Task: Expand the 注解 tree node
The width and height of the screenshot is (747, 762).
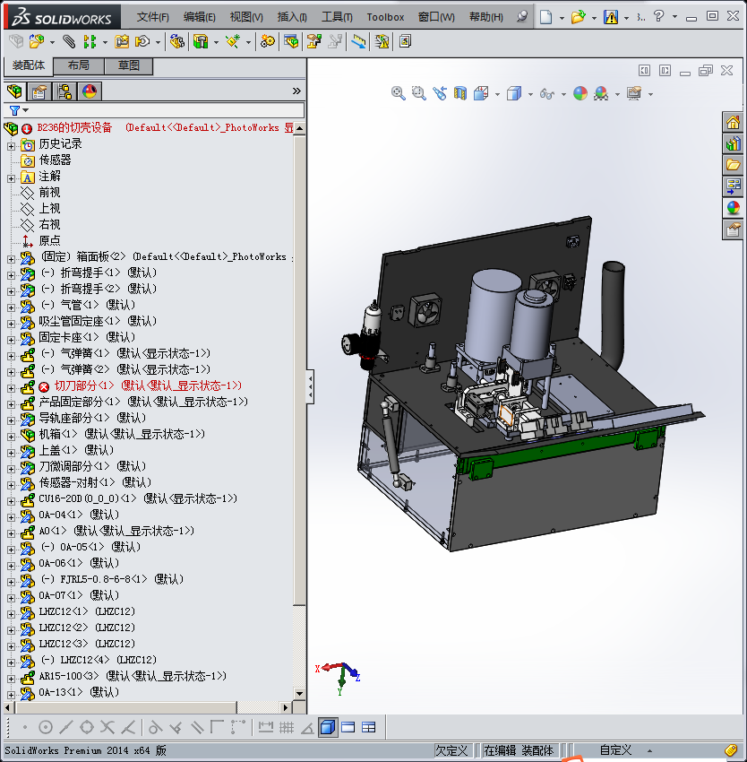Action: click(x=11, y=178)
